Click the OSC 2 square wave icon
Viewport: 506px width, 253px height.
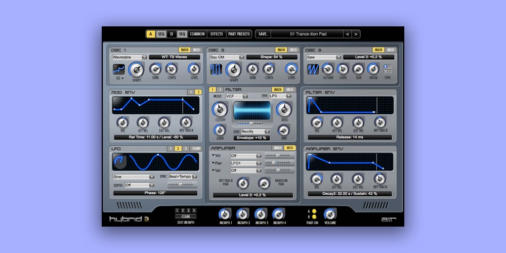[216, 70]
